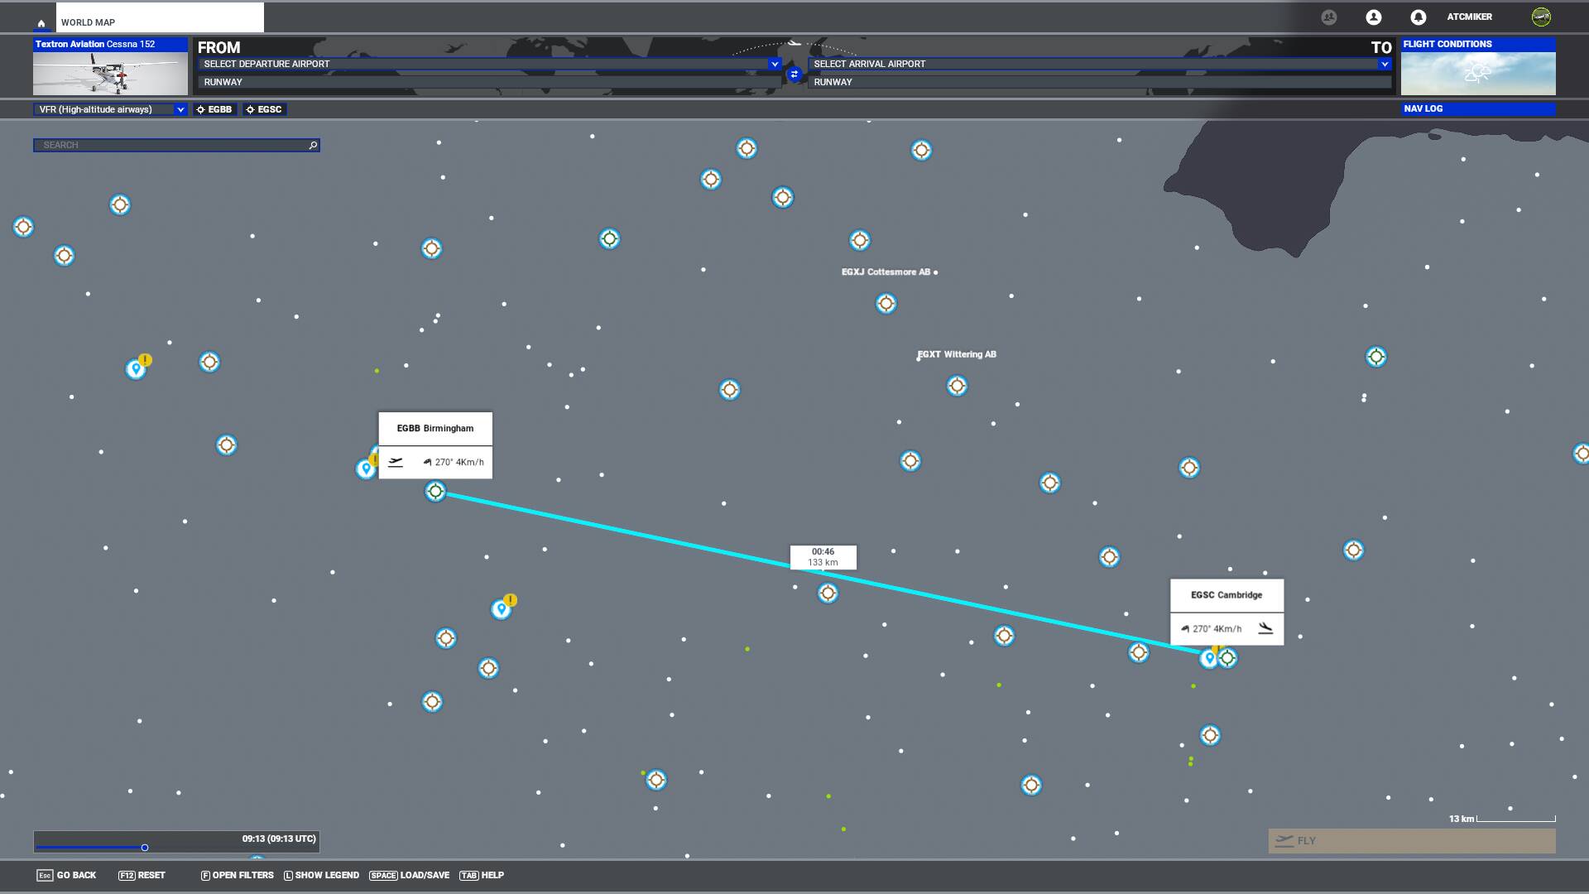Click the ATCMIKER gamertag avatar icon
This screenshot has width=1589, height=894.
[1541, 17]
